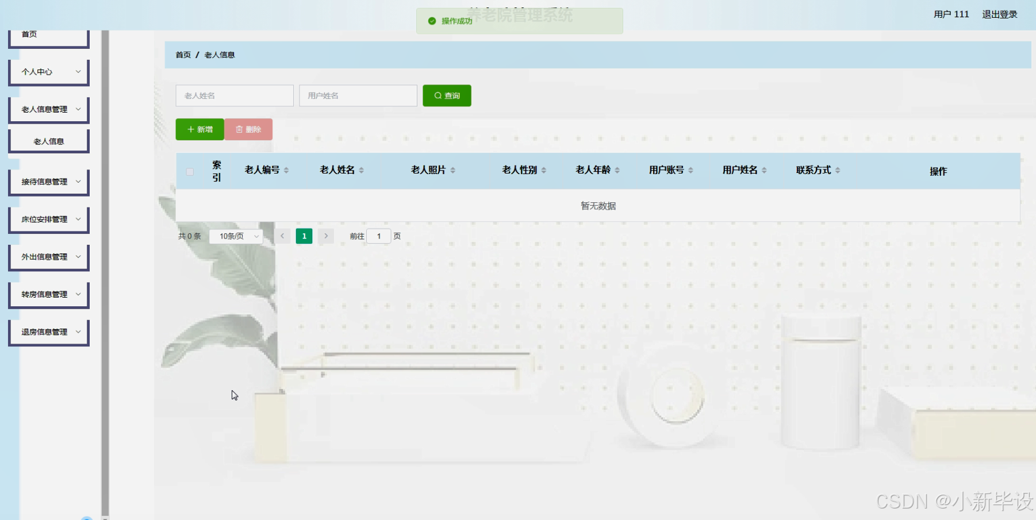1036x520 pixels.
Task: Click the sort arrows beside 联系方式 column
Action: pyautogui.click(x=837, y=170)
